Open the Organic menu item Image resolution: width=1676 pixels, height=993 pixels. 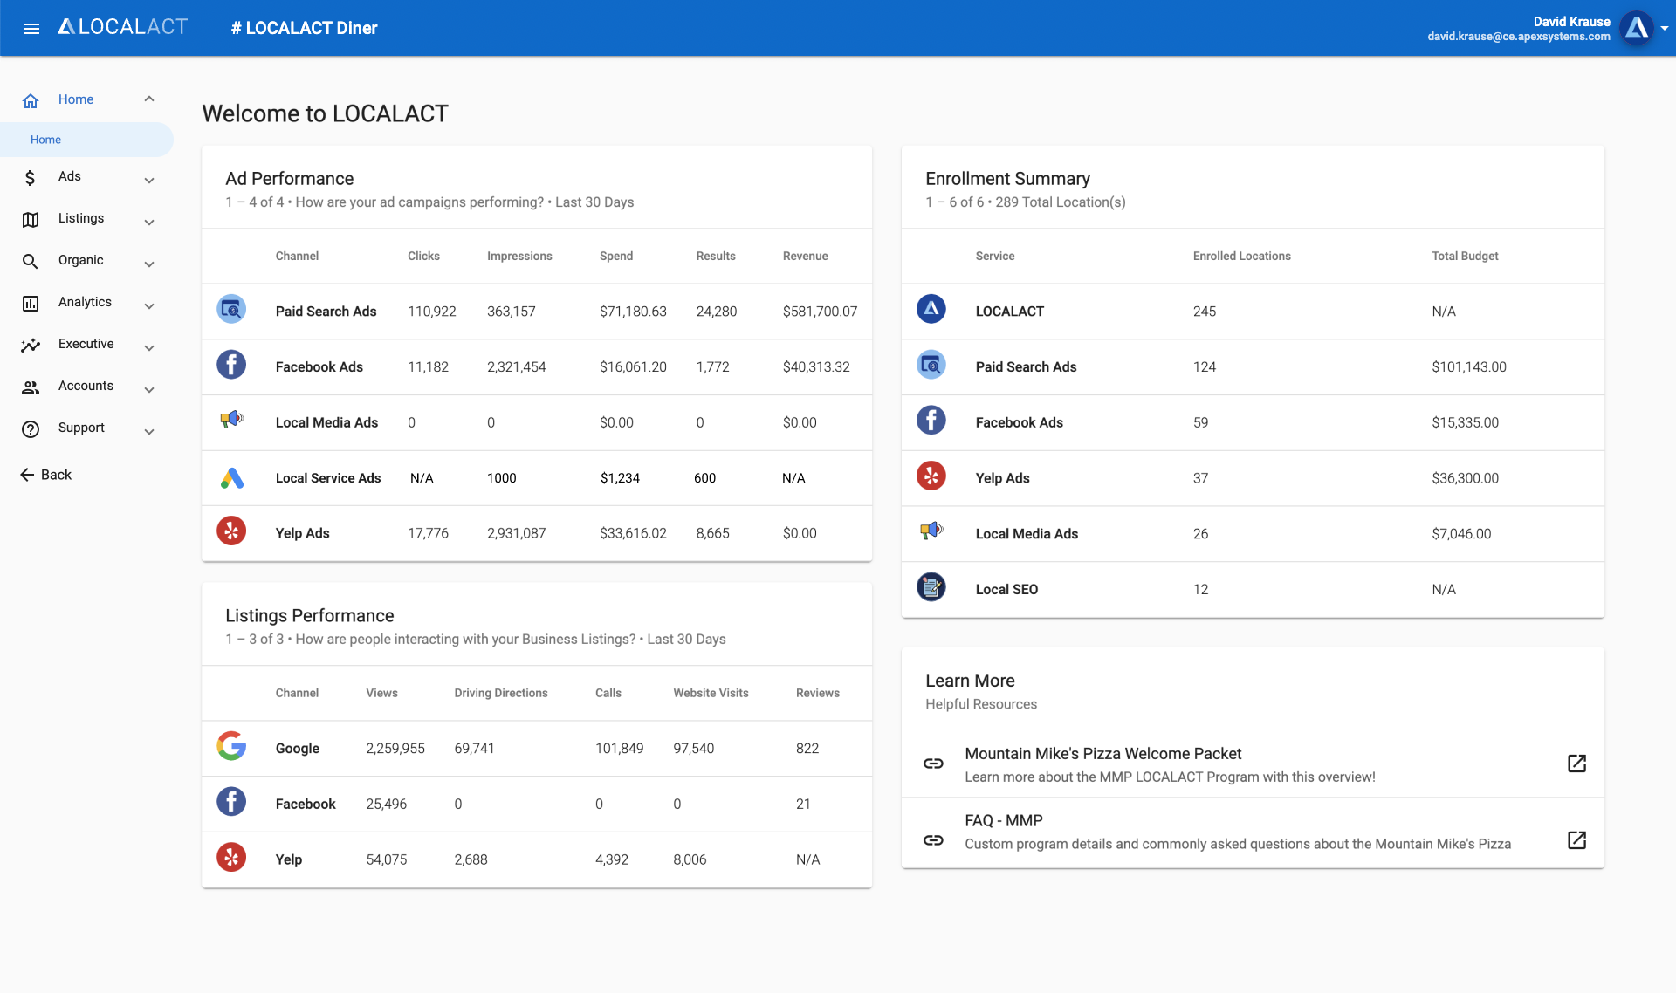tap(80, 260)
